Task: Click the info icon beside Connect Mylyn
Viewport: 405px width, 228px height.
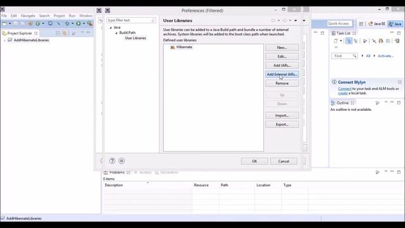Action: [x=334, y=82]
